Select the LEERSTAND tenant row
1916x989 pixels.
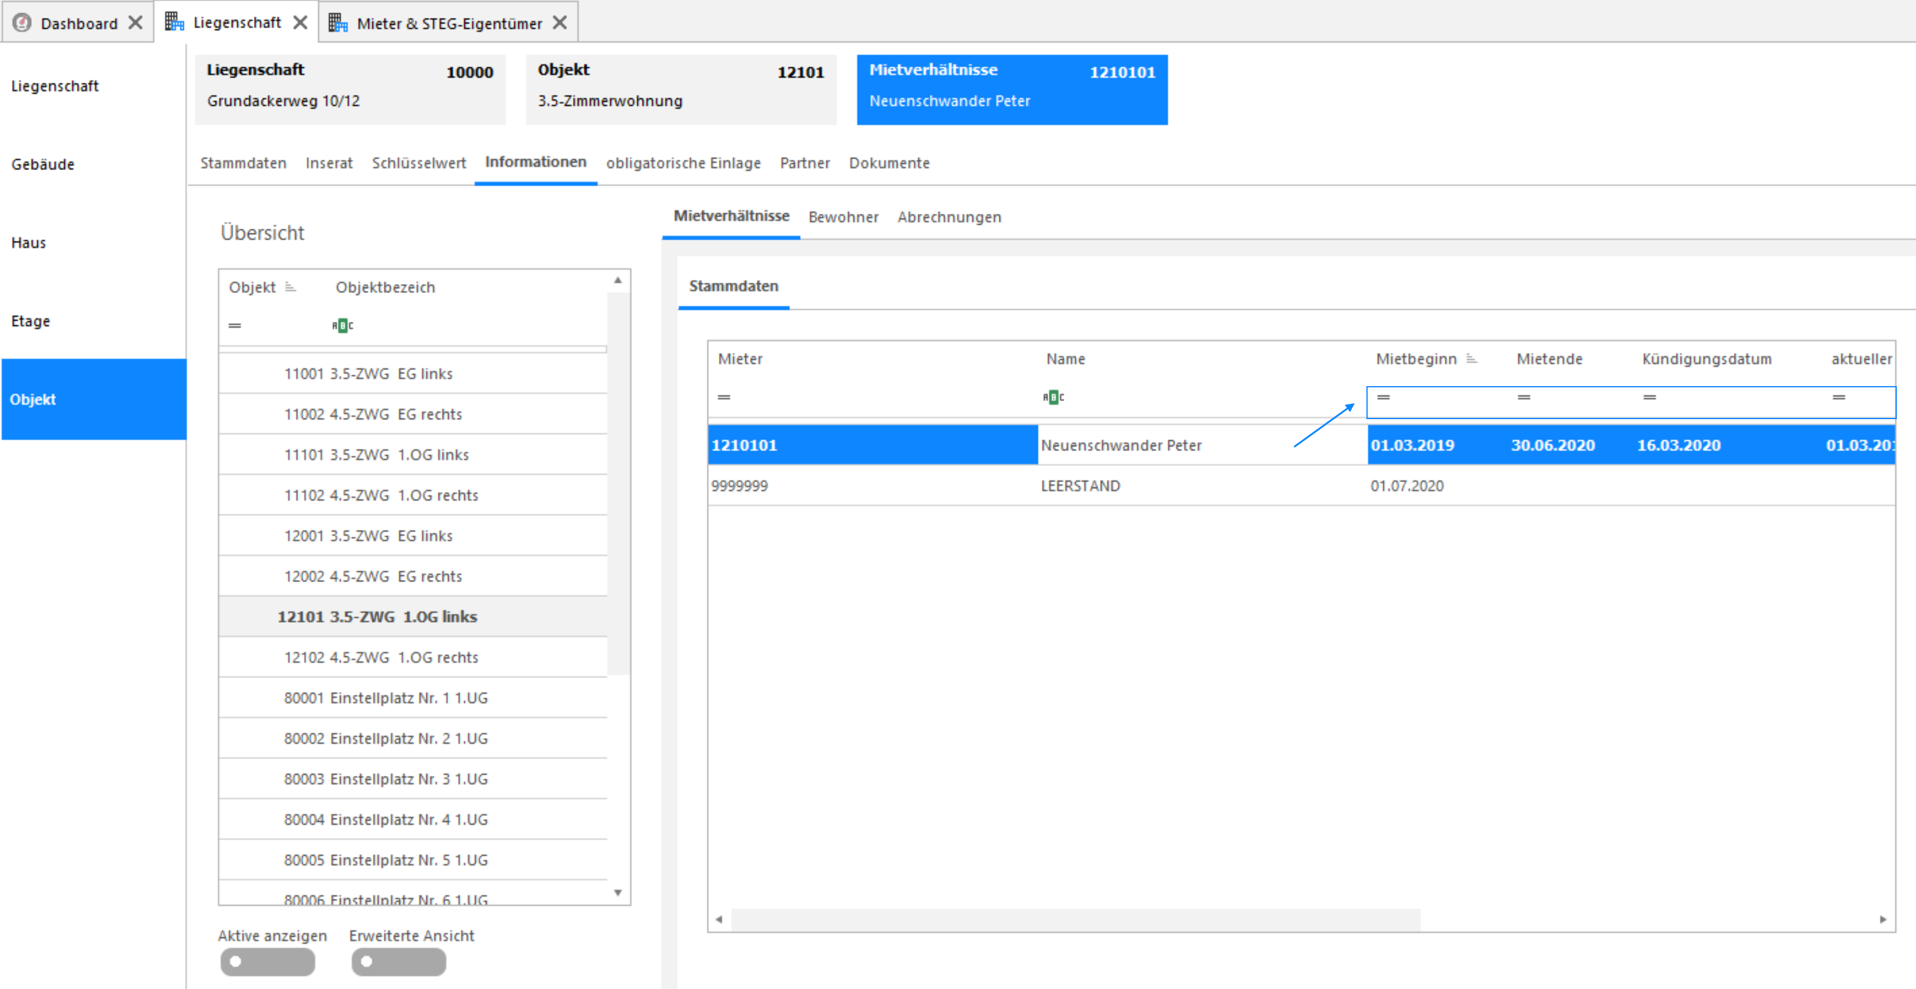(x=1301, y=486)
